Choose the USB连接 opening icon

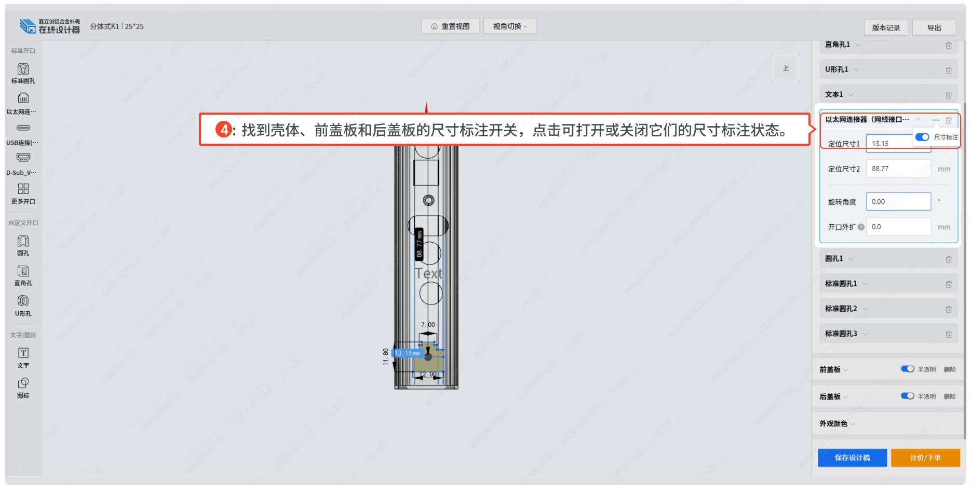[23, 128]
